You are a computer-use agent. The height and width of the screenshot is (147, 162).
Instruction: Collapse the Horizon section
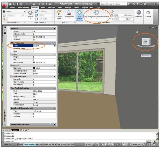click(x=54, y=54)
